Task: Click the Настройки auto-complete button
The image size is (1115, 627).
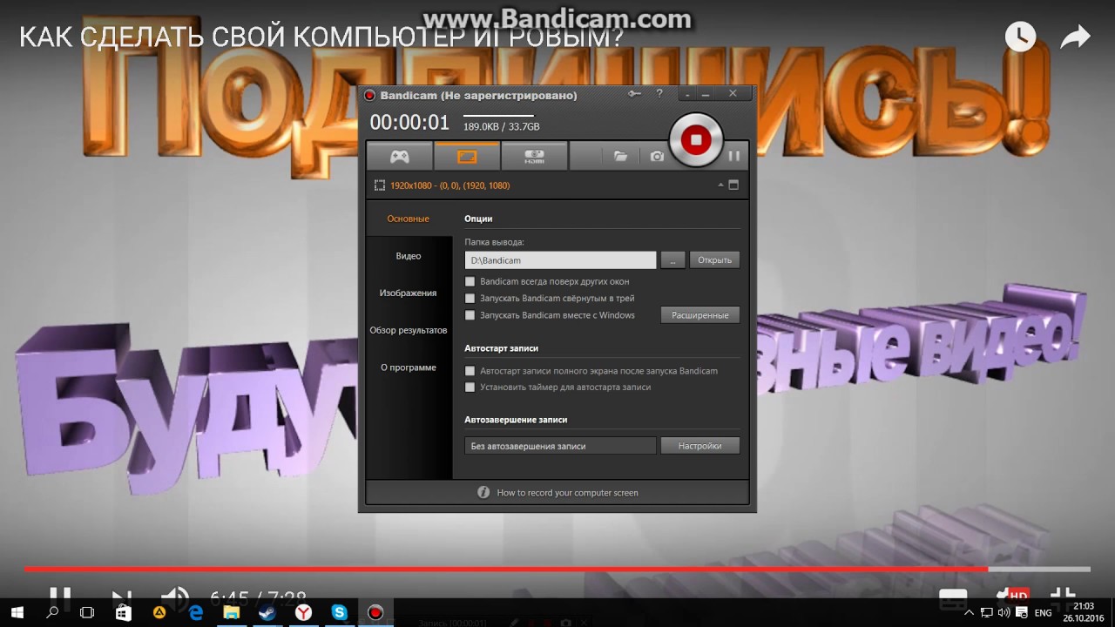Action: (x=700, y=445)
